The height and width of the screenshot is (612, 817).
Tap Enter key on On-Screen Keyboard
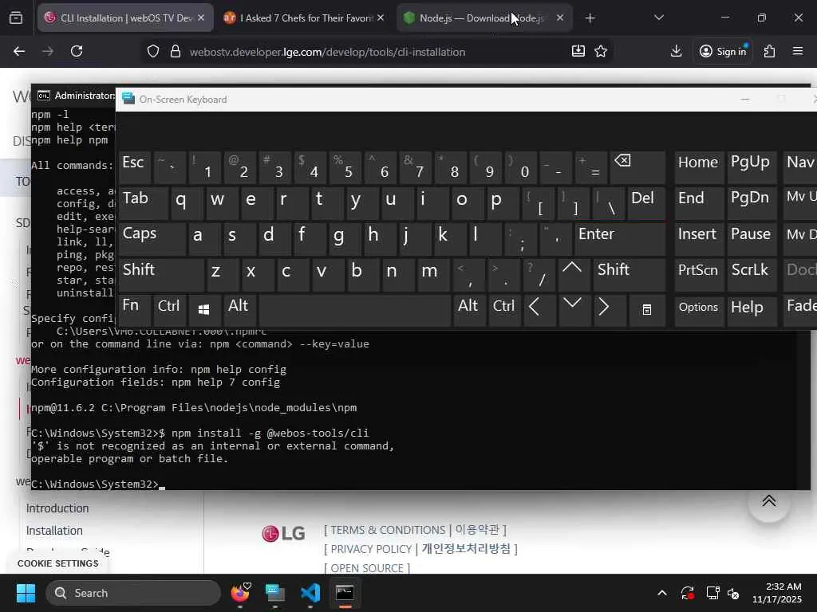(x=620, y=238)
